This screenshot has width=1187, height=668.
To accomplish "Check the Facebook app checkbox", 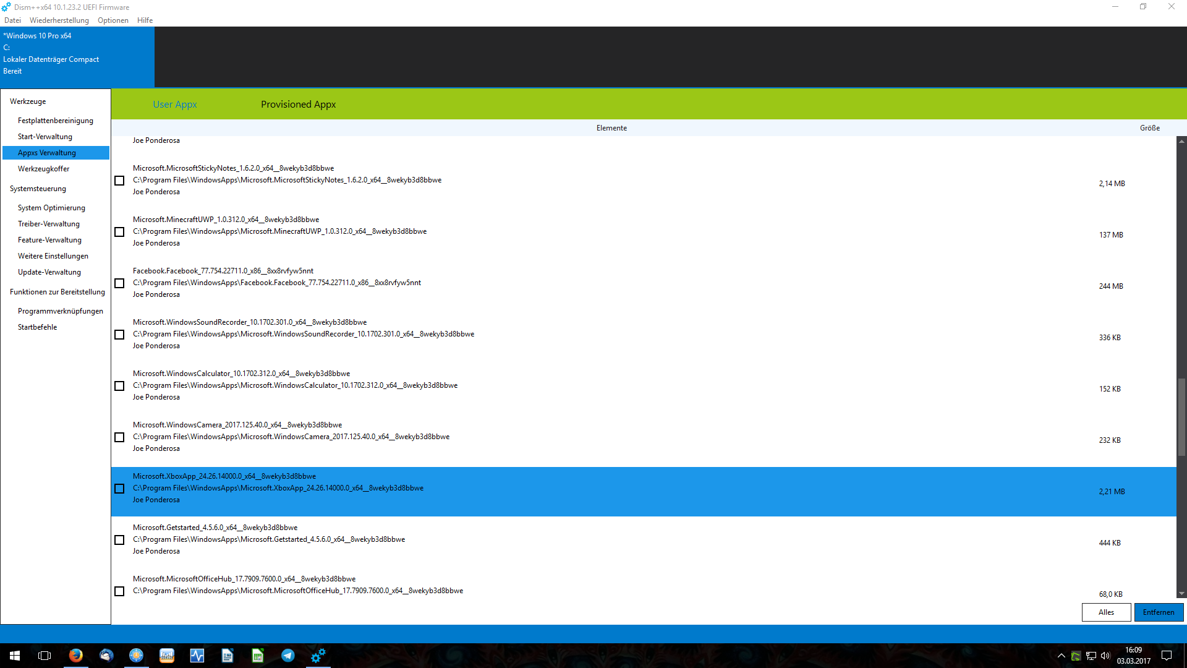I will pos(119,283).
